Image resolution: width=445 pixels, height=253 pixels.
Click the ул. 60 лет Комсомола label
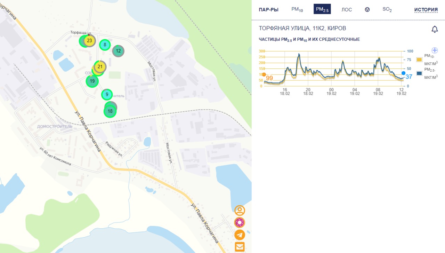point(55,156)
